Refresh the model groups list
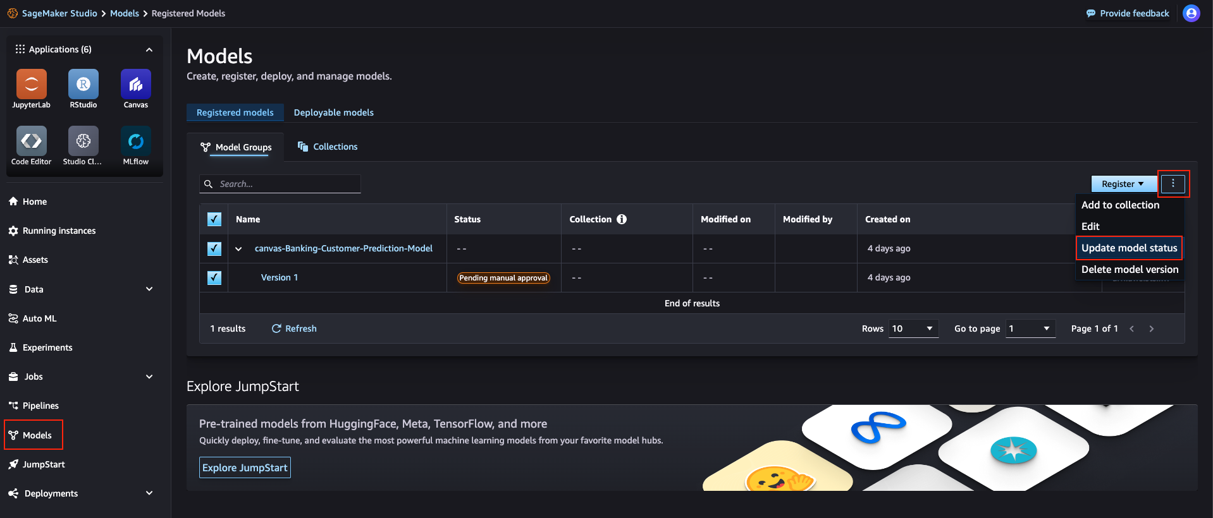 coord(294,328)
